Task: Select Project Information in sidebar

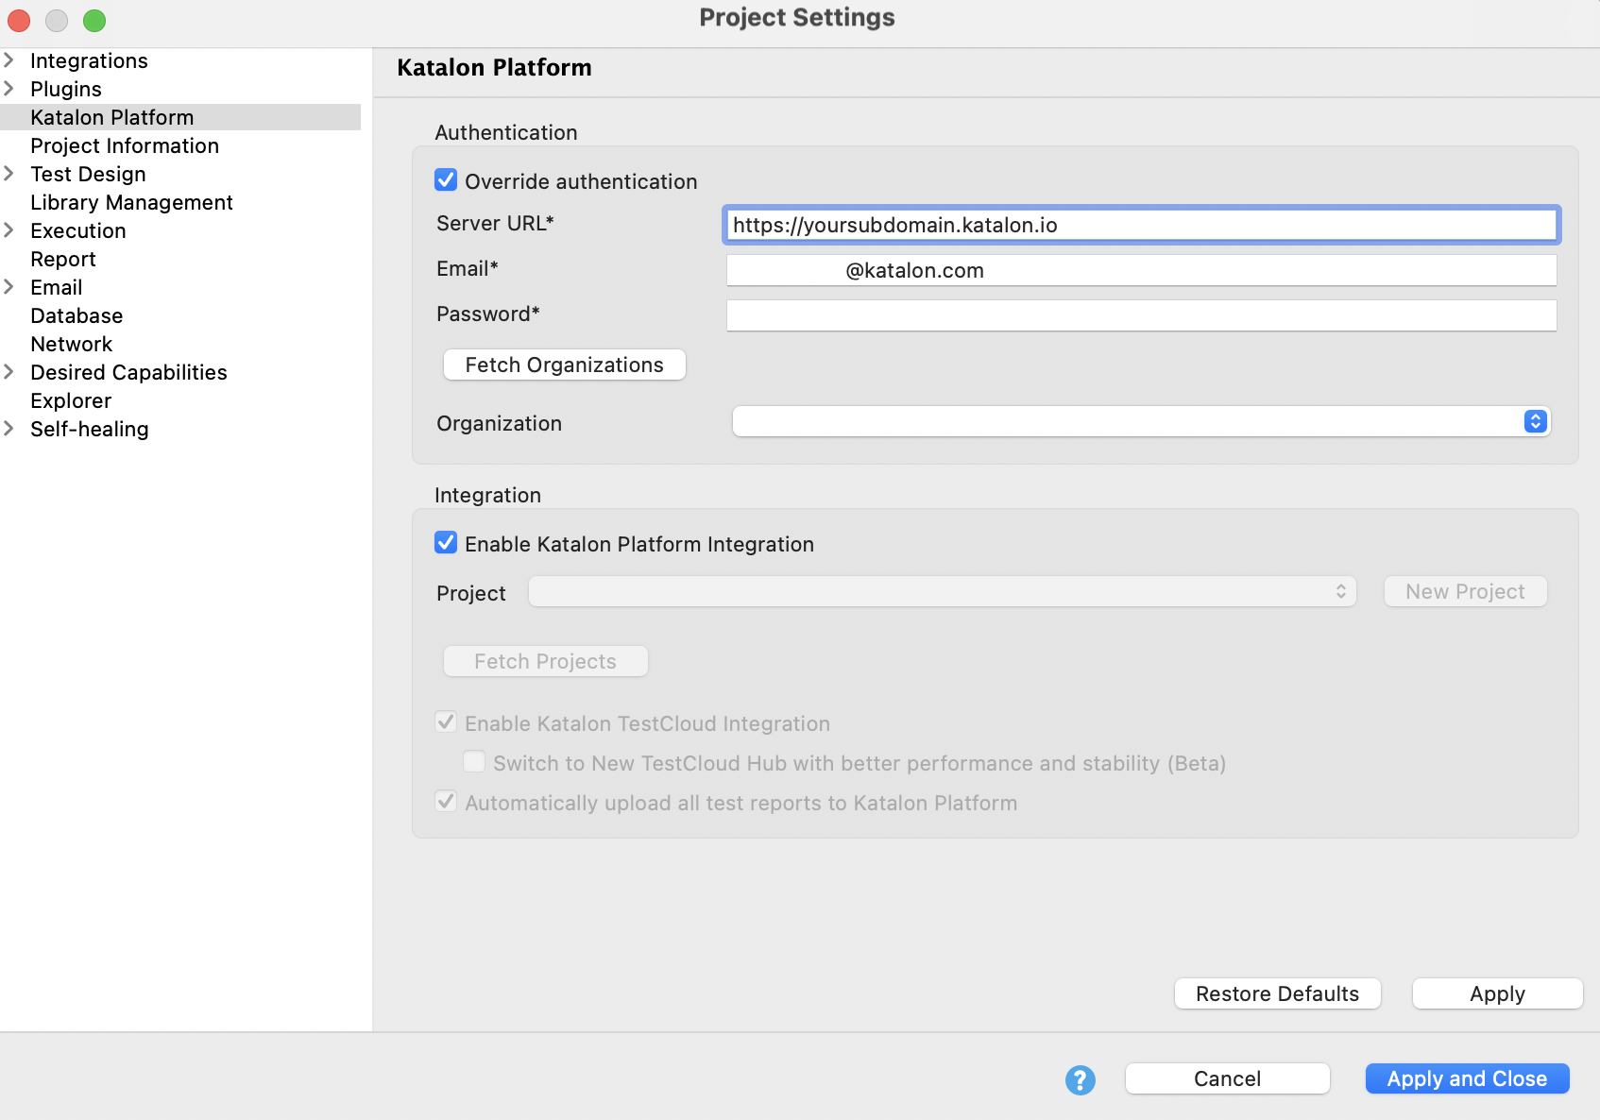Action: click(x=124, y=145)
